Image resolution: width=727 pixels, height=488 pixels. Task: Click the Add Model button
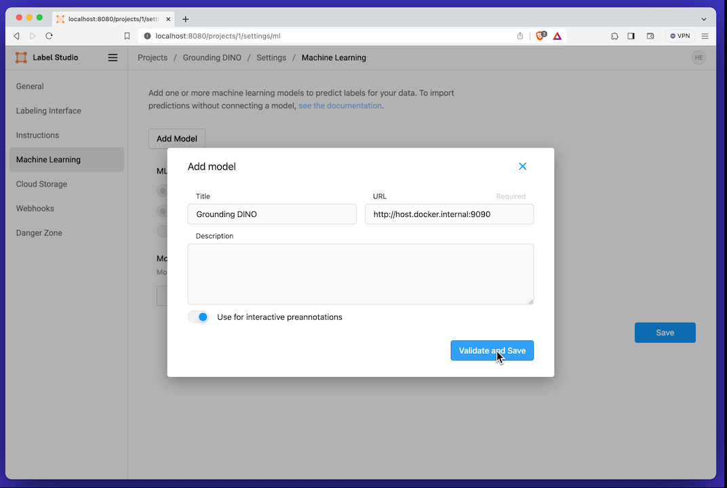tap(176, 138)
